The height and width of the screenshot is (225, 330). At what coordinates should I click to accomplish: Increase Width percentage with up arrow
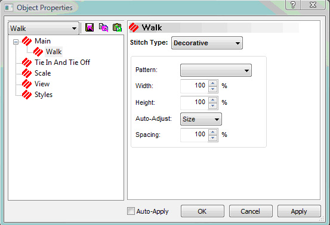pyautogui.click(x=213, y=83)
